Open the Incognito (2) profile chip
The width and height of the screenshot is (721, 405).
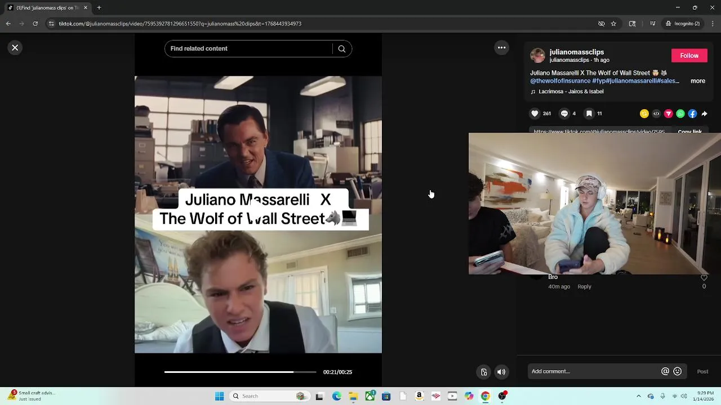pyautogui.click(x=683, y=24)
